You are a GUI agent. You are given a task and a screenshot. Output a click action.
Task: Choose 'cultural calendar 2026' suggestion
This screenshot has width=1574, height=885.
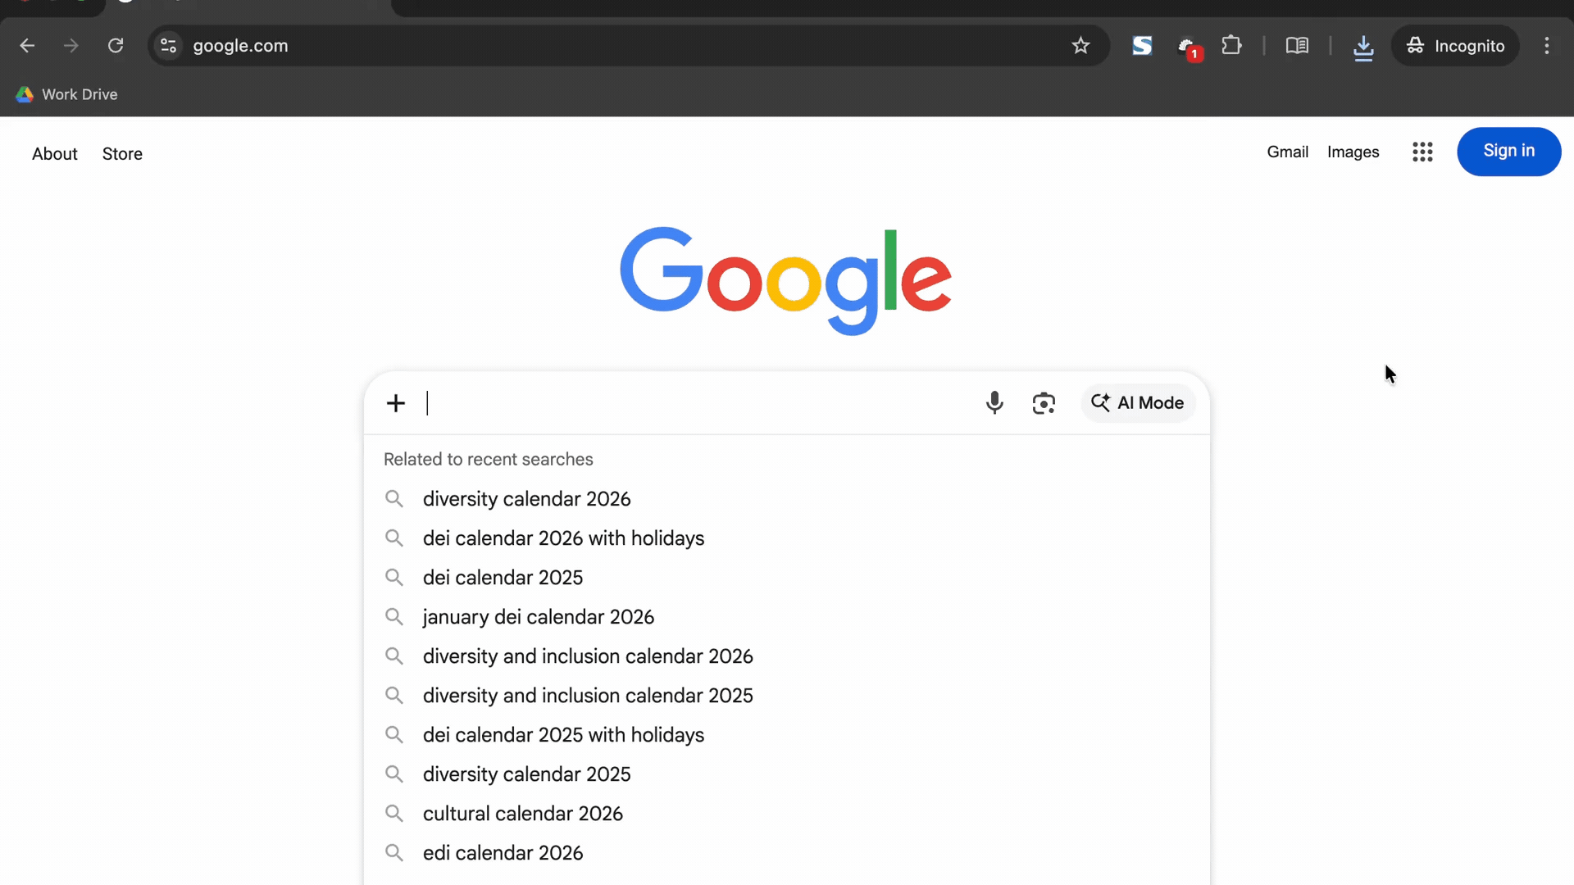point(522,814)
